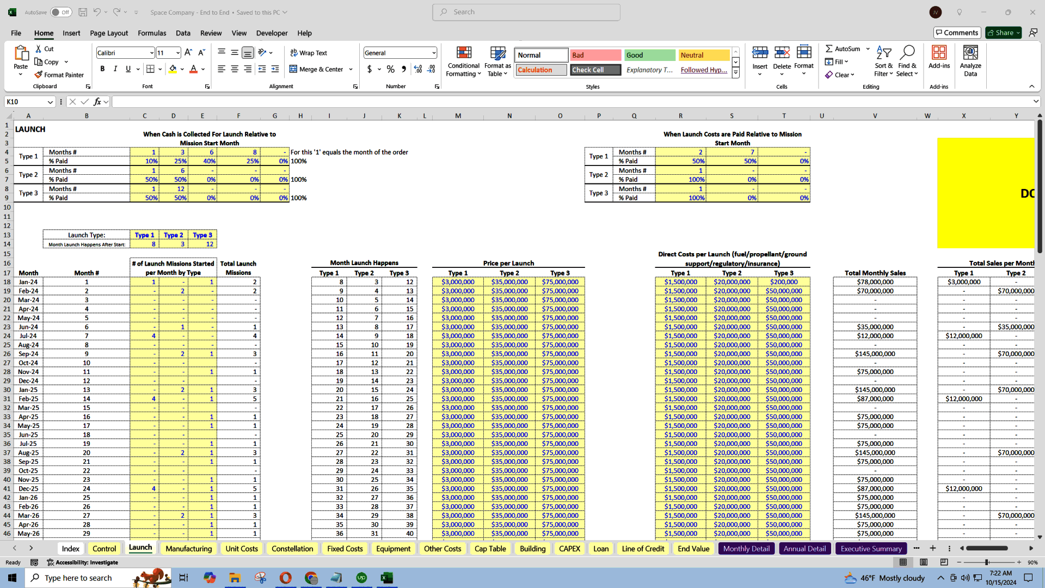Viewport: 1045px width, 588px height.
Task: Open the File menu
Action: pyautogui.click(x=16, y=33)
